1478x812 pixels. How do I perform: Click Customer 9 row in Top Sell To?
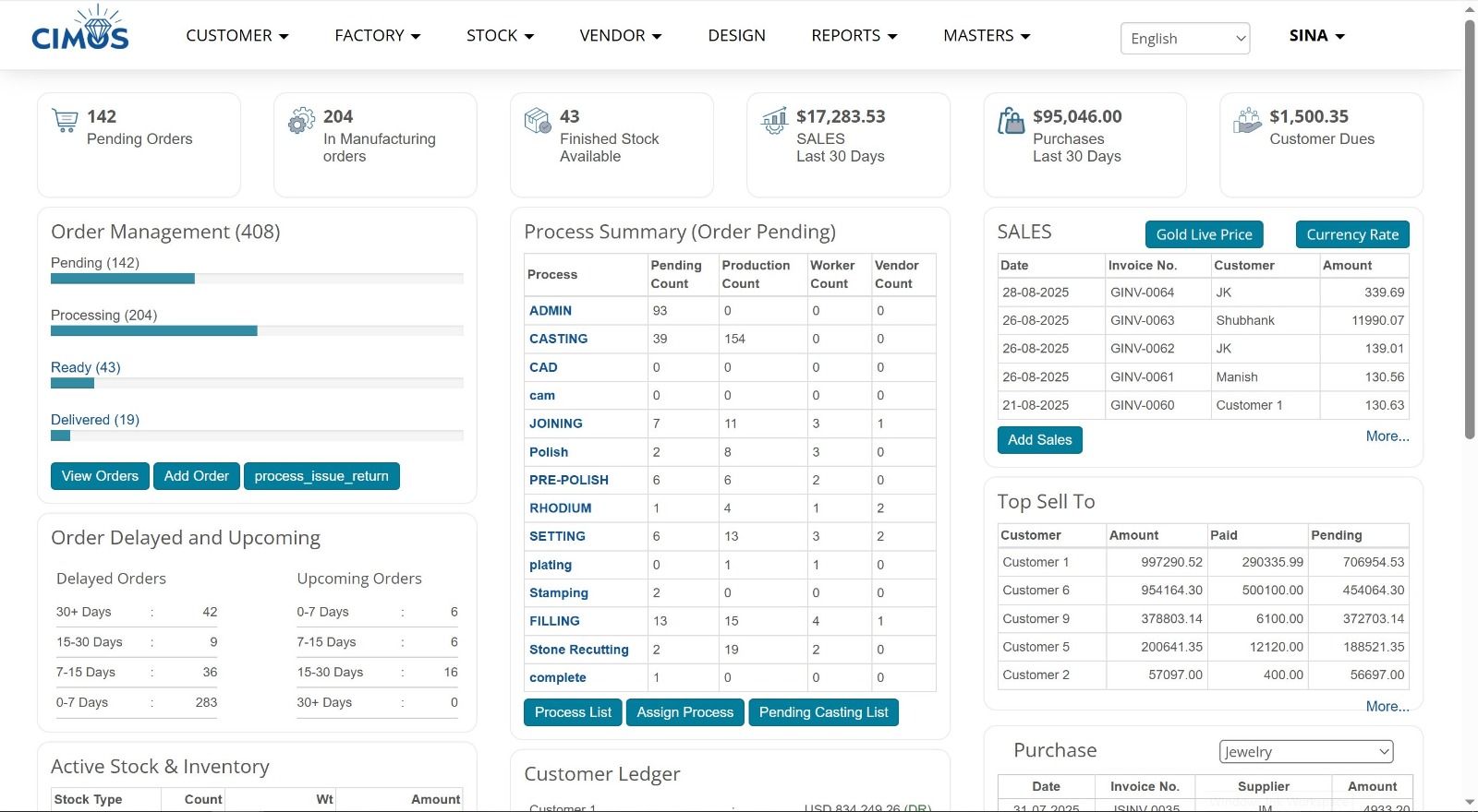(1203, 619)
